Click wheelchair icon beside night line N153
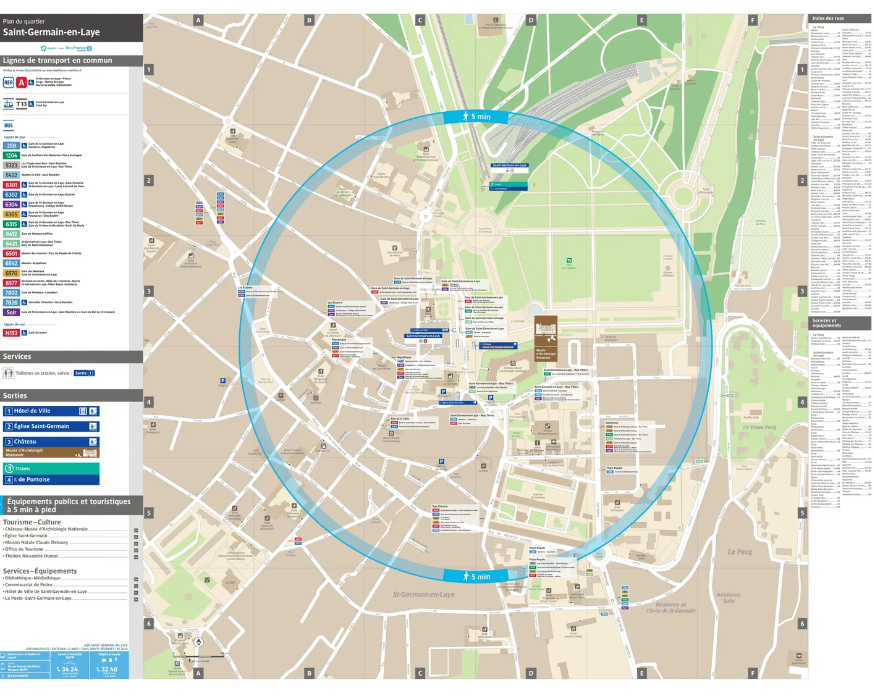 click(x=24, y=333)
